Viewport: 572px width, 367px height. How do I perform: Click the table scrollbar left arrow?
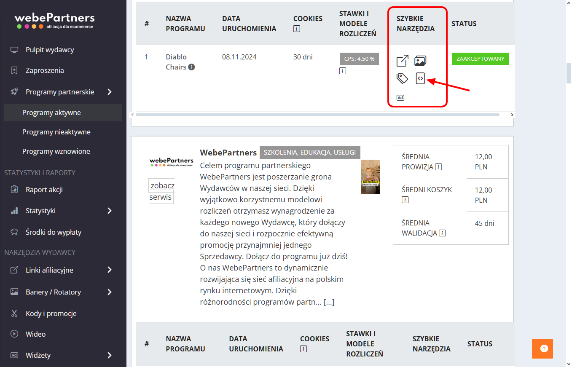pos(133,115)
